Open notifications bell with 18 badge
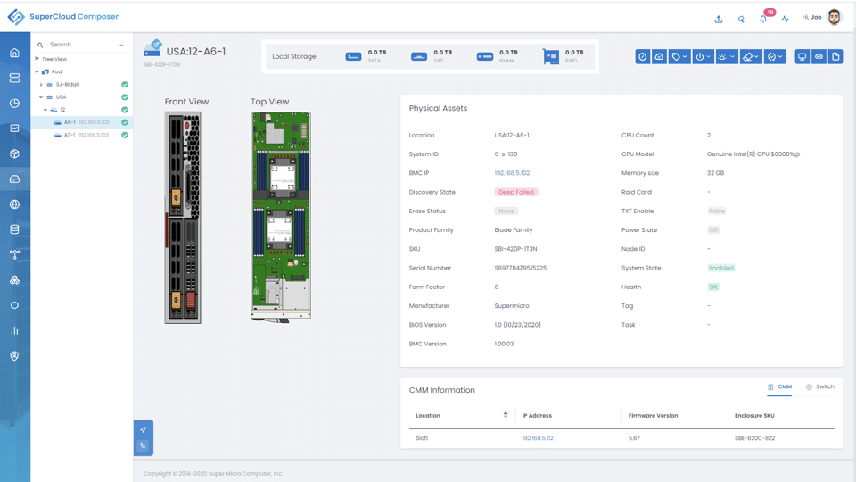The width and height of the screenshot is (856, 482). (764, 18)
